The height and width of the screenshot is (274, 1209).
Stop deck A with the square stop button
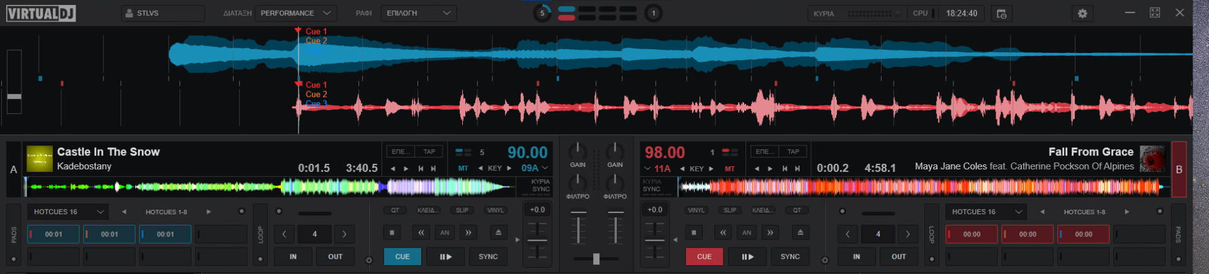pyautogui.click(x=392, y=232)
